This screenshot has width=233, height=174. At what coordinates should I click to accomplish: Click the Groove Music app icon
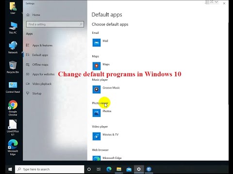pos(97,89)
